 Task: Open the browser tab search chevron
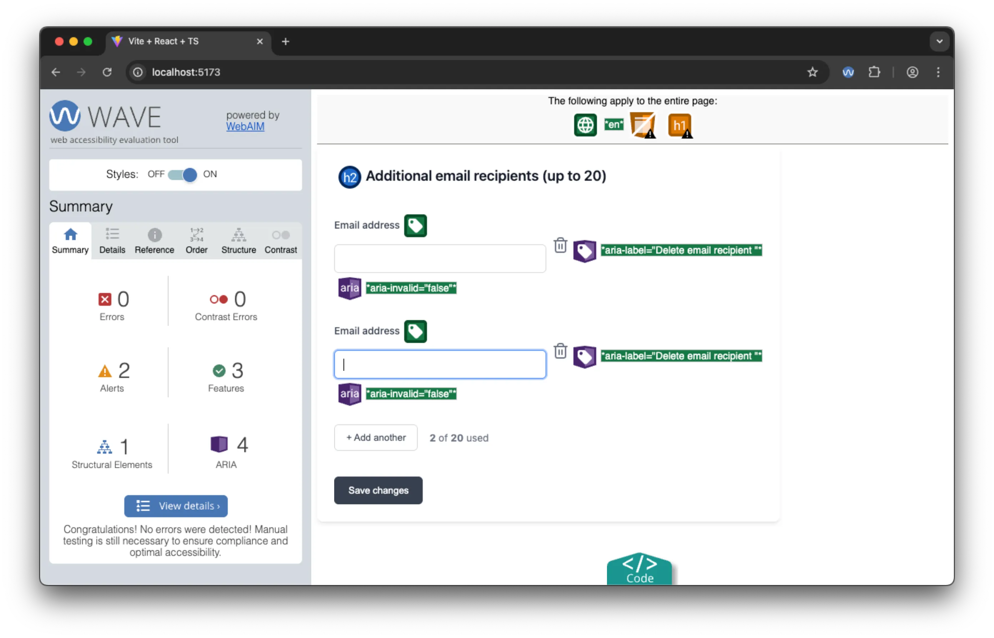click(939, 41)
